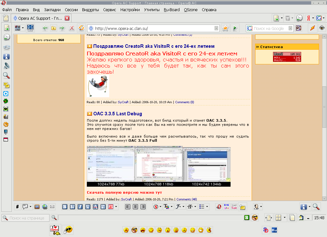Open the Справка menu
This screenshot has width=327, height=237.
click(x=209, y=10)
